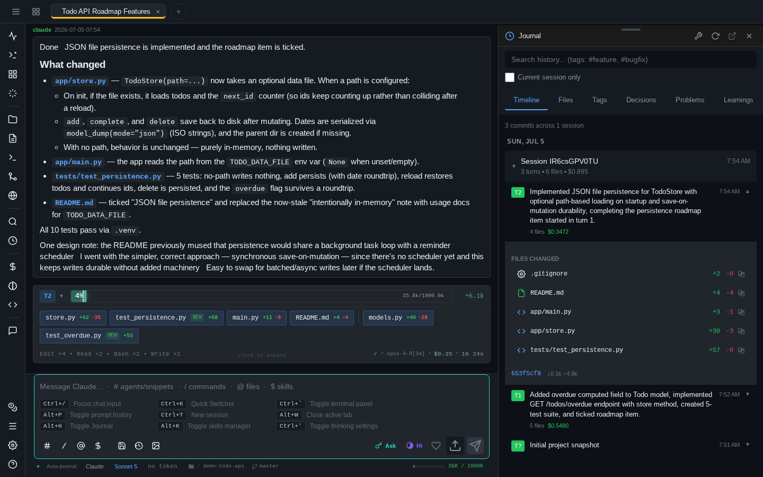Image resolution: width=763 pixels, height=477 pixels.
Task: Copy .gitignore file path icon
Action: (x=741, y=274)
